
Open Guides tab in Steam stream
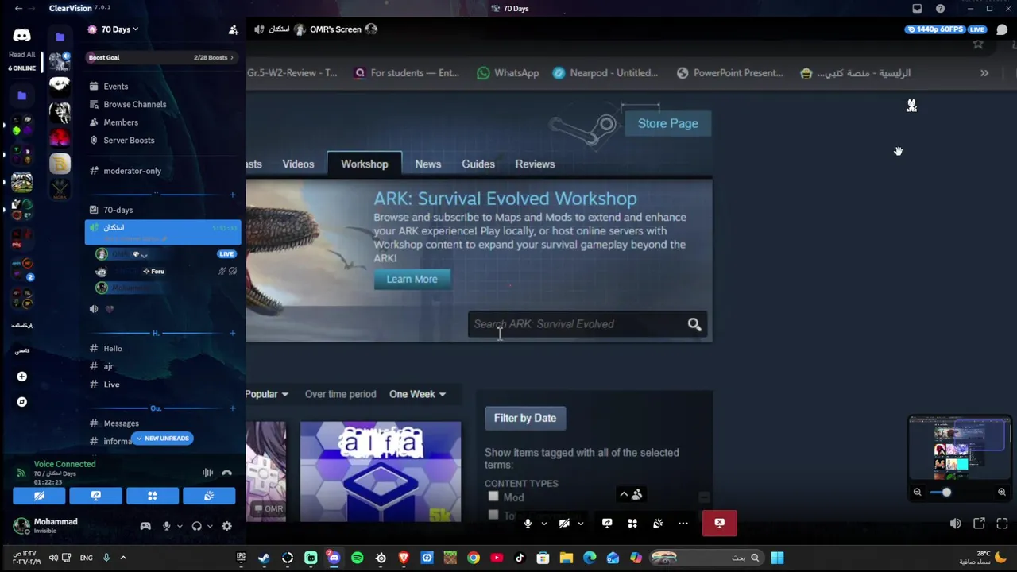[478, 164]
